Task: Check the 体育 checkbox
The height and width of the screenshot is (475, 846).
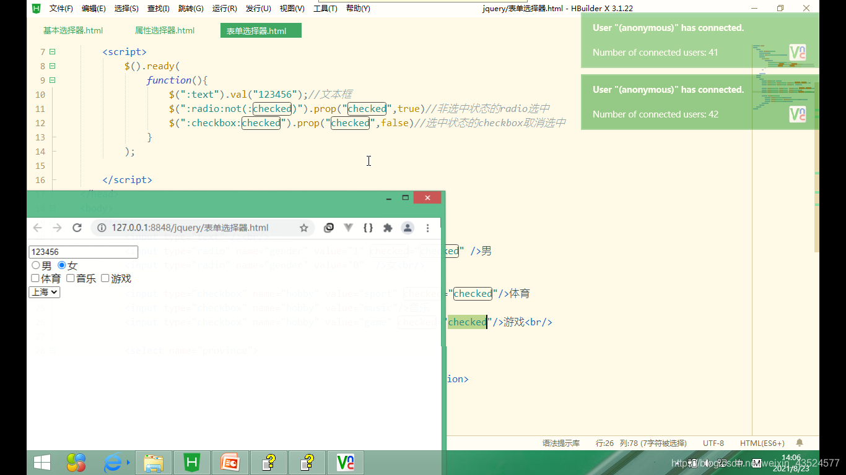Action: tap(35, 278)
